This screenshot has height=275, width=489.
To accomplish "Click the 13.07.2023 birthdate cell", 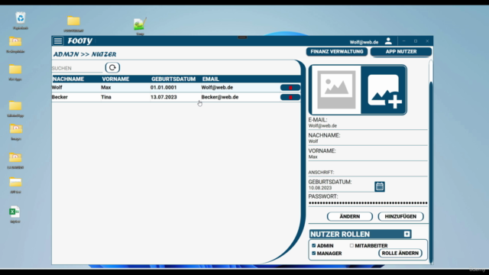I will (x=164, y=97).
